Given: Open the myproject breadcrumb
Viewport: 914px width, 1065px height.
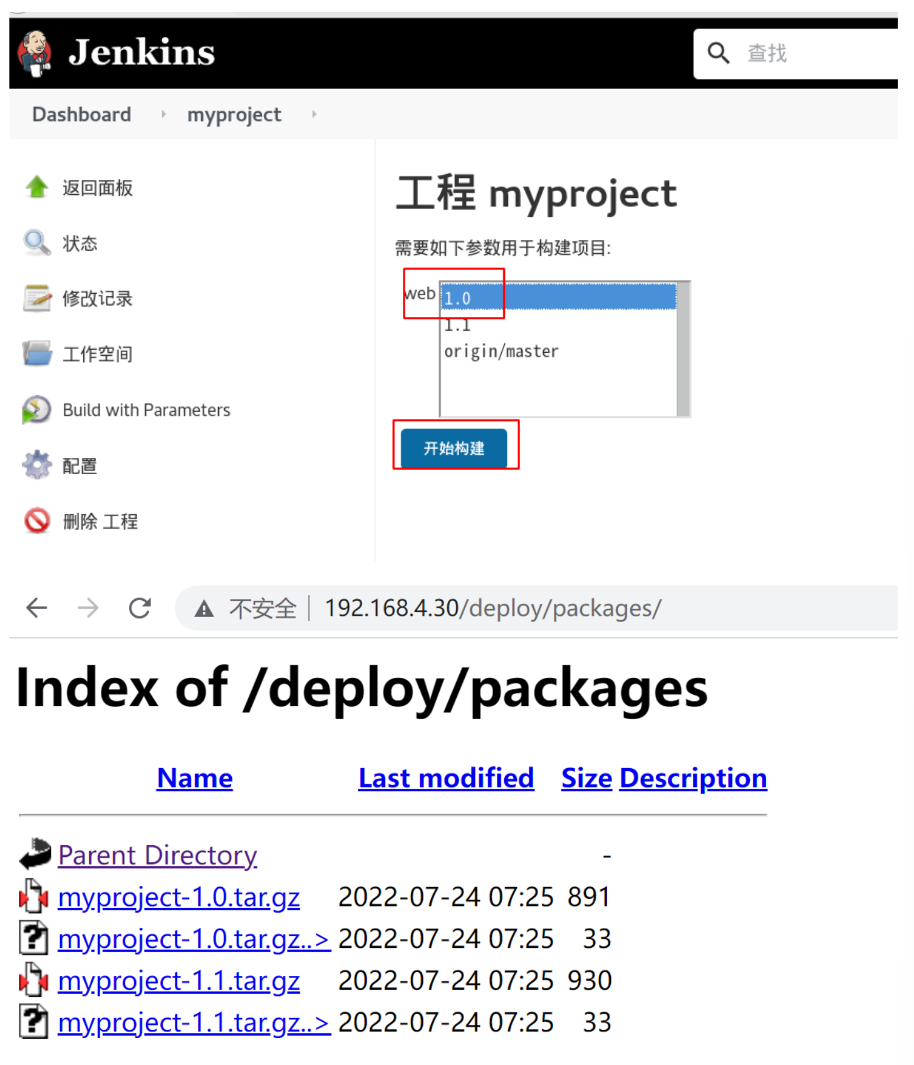Looking at the screenshot, I should click(x=234, y=115).
